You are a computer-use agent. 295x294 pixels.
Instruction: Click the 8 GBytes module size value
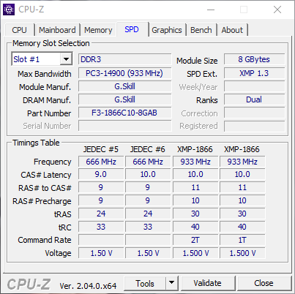point(254,59)
